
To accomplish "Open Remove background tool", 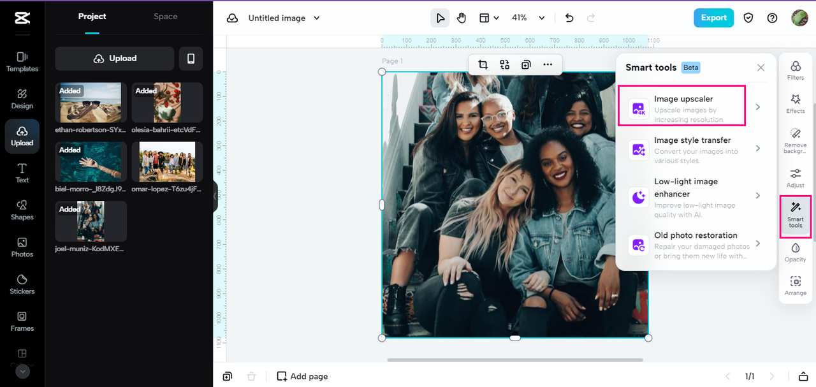I will pos(795,141).
